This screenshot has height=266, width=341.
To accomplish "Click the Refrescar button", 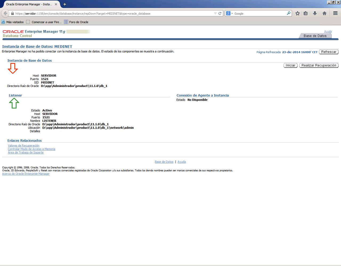I will 329,52.
